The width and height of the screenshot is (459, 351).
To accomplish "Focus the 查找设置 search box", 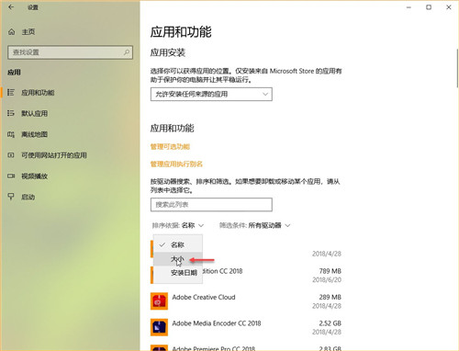I will (70, 52).
